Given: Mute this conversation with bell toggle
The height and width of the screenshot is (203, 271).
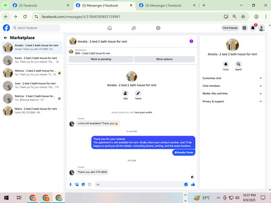Looking at the screenshot, I should click(x=225, y=64).
